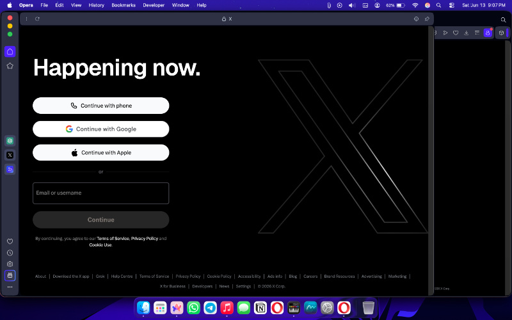Open Telegram from the Dock

(211, 308)
